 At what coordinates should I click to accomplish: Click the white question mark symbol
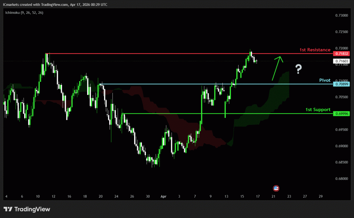[x=299, y=69]
